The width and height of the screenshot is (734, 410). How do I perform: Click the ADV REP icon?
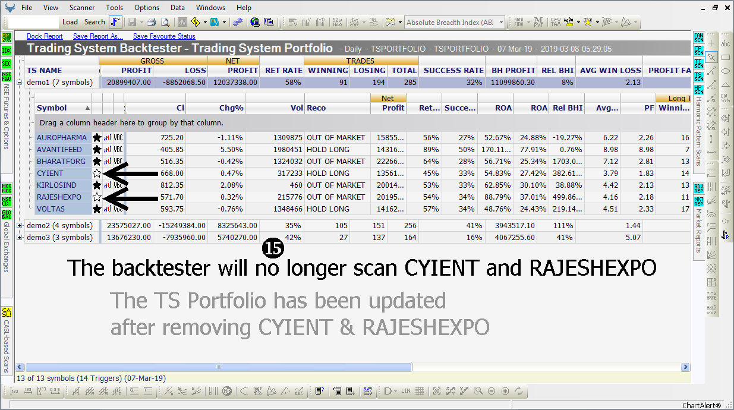click(x=698, y=189)
